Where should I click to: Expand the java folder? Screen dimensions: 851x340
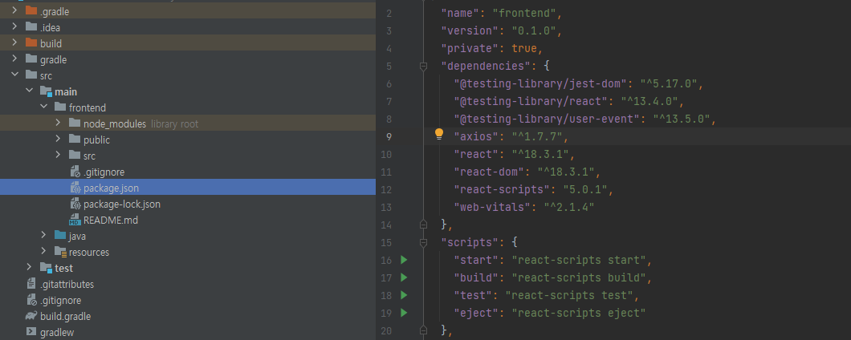tap(44, 236)
